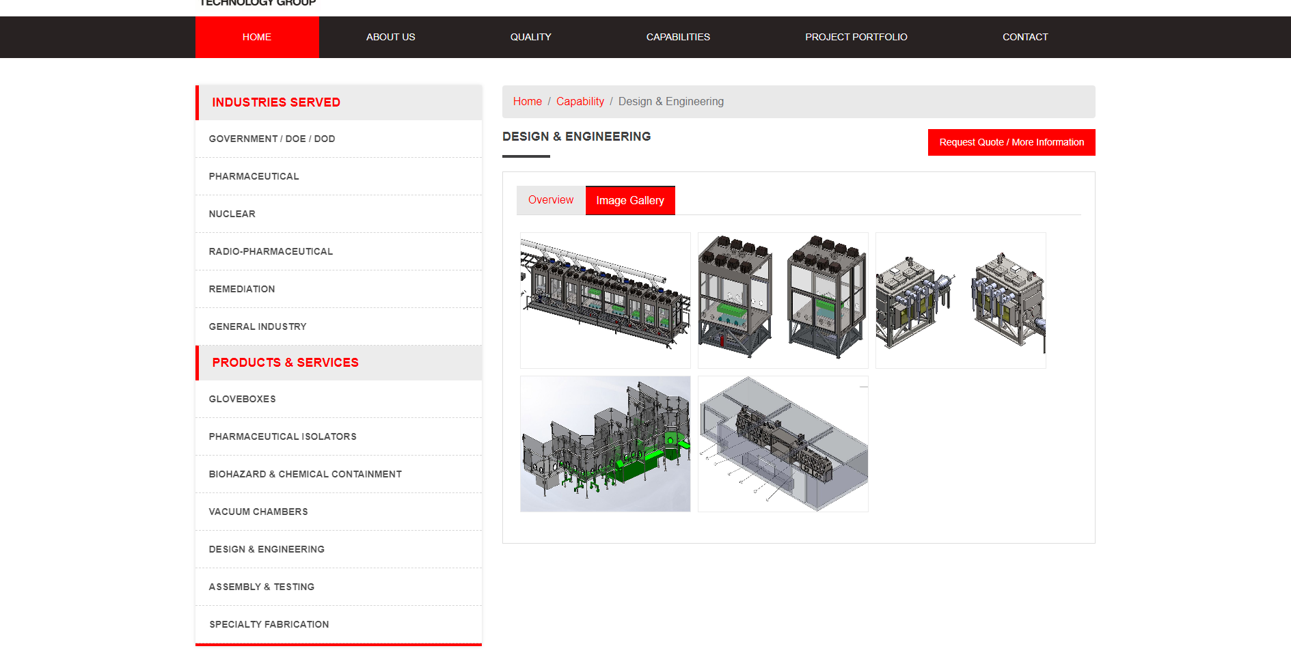Select the Image Gallery tab

629,200
